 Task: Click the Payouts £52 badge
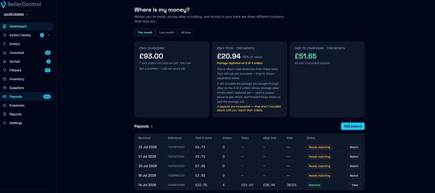click(x=47, y=97)
